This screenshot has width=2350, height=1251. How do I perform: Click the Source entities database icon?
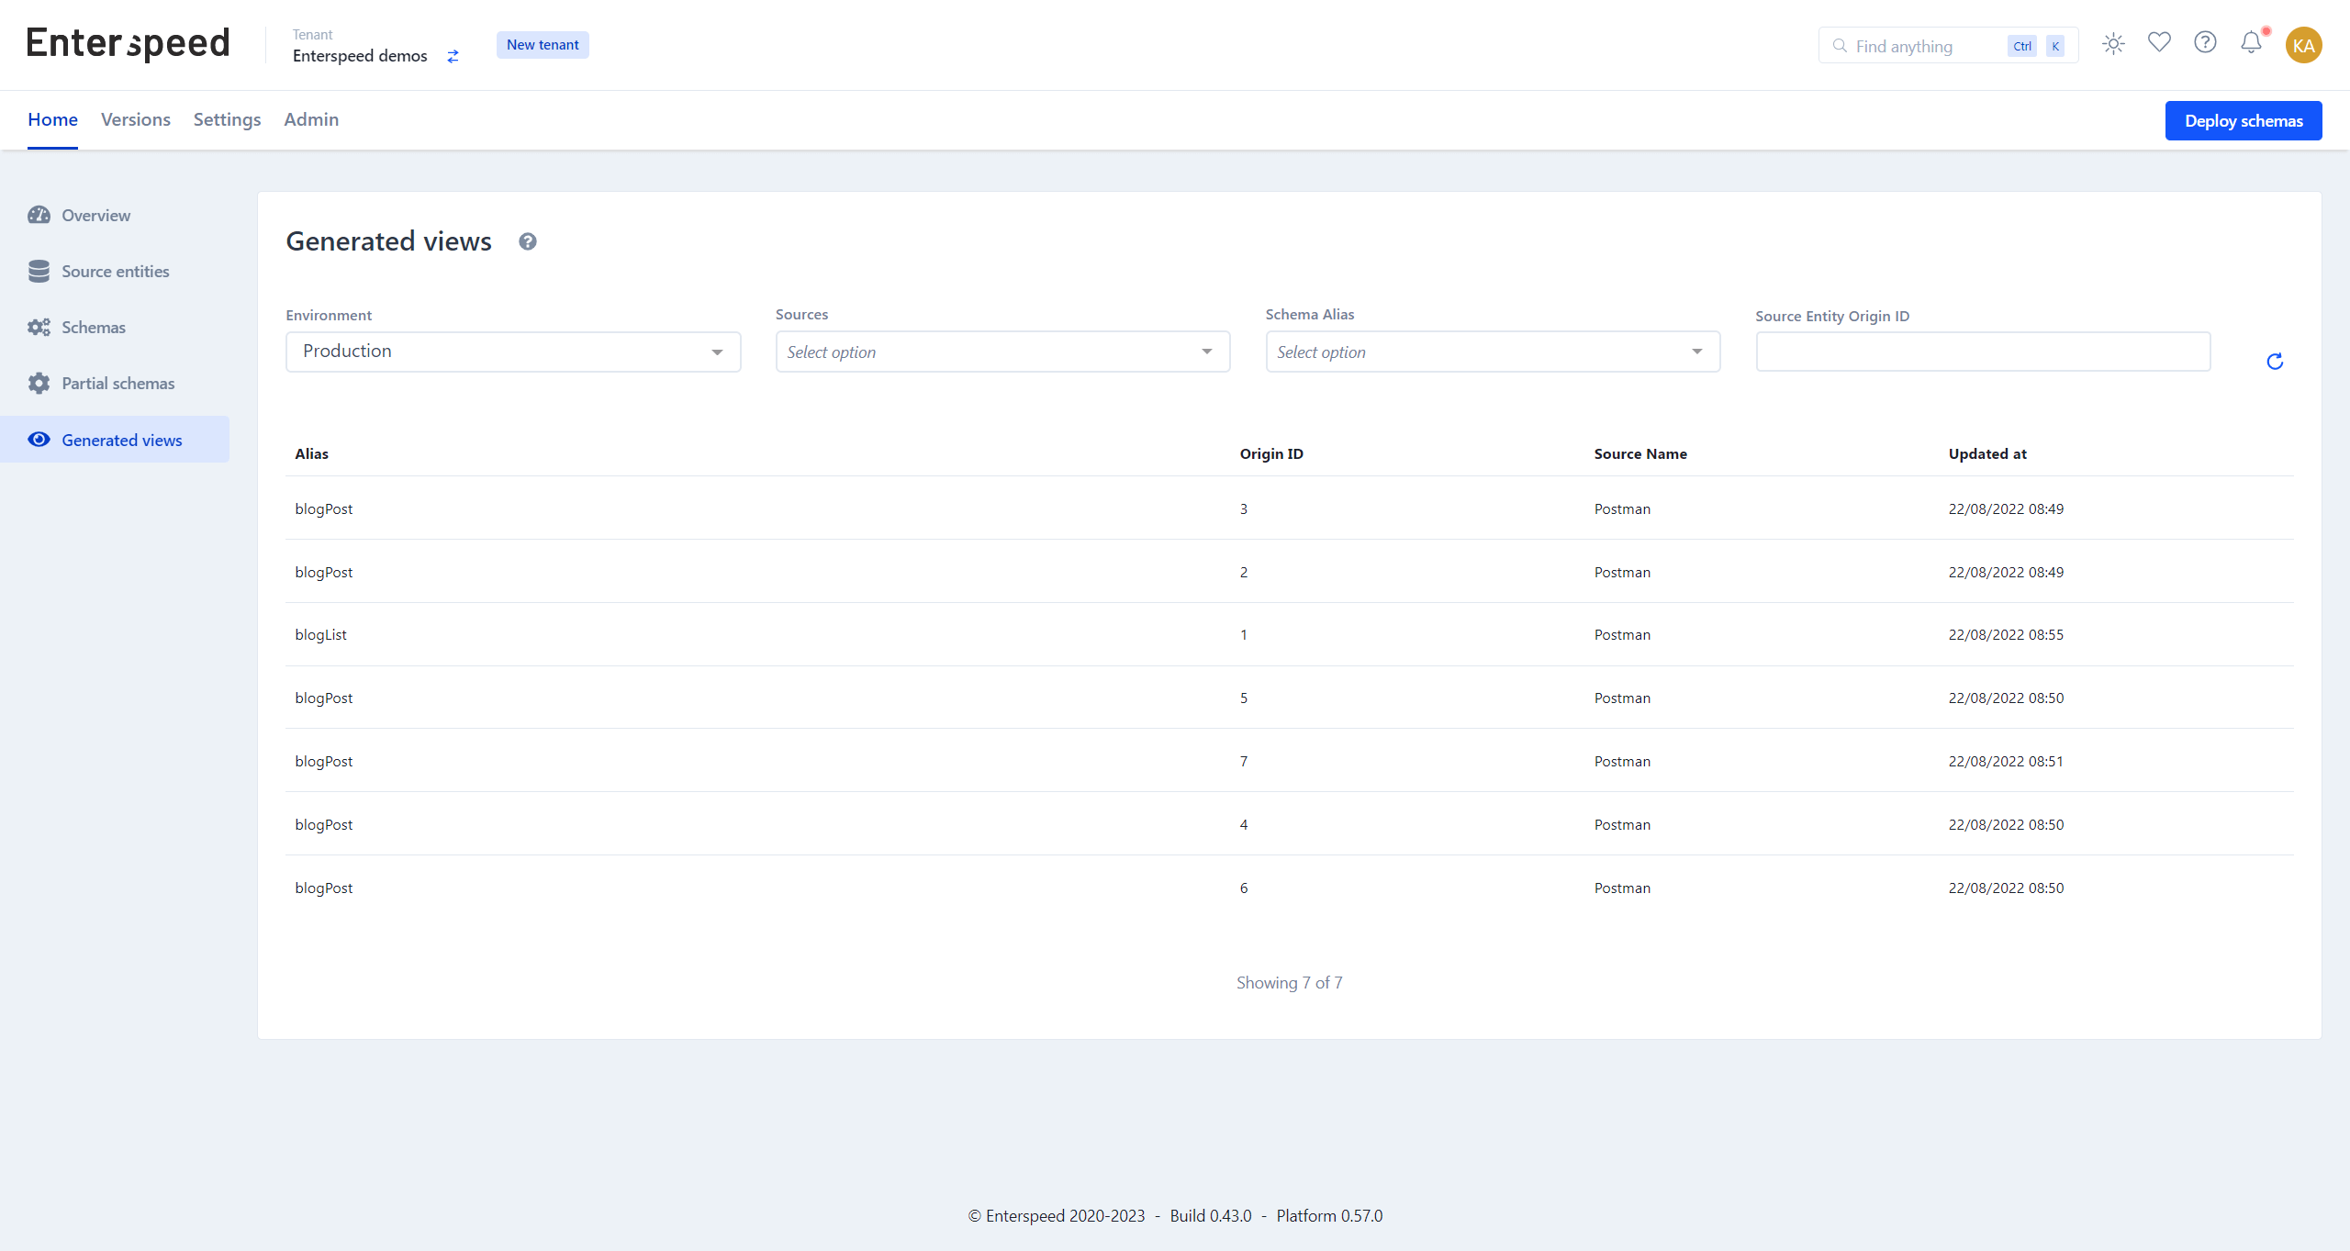39,271
